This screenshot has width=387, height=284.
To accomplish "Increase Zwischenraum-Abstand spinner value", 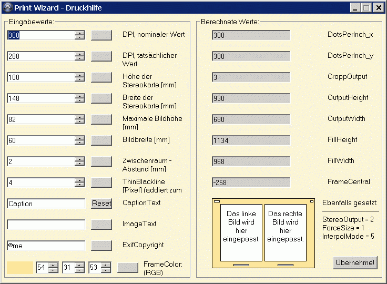I will pyautogui.click(x=79, y=159).
